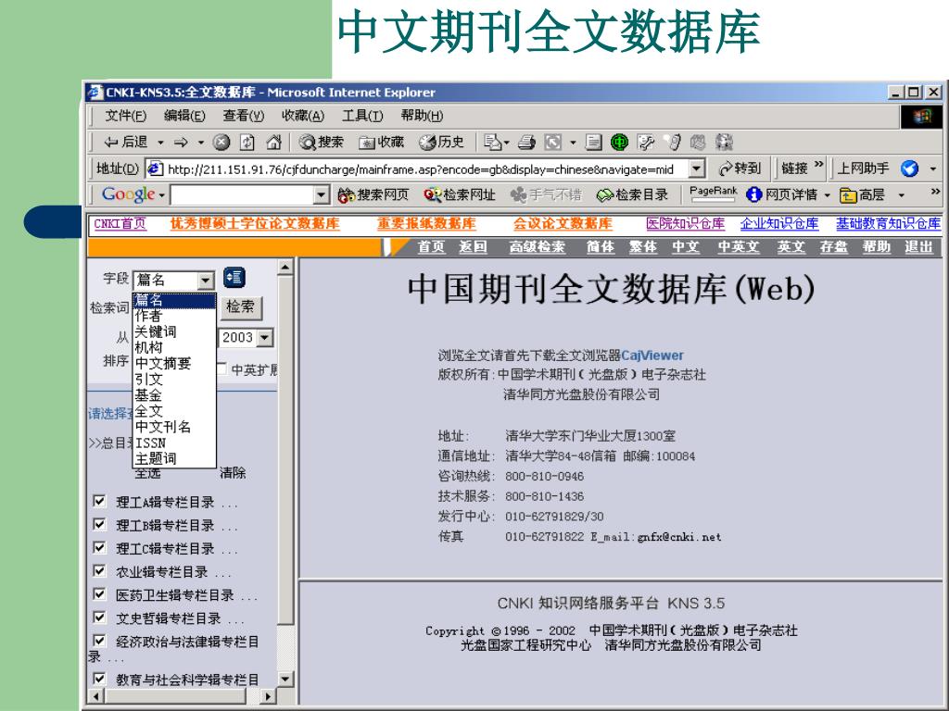The width and height of the screenshot is (949, 711).
Task: Click the blue 上网助手 globe icon
Action: [x=909, y=168]
